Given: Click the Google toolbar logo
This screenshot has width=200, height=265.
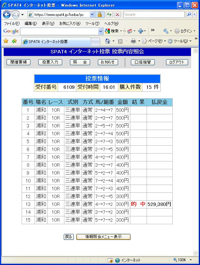Looking at the screenshot, I should [x=11, y=31].
